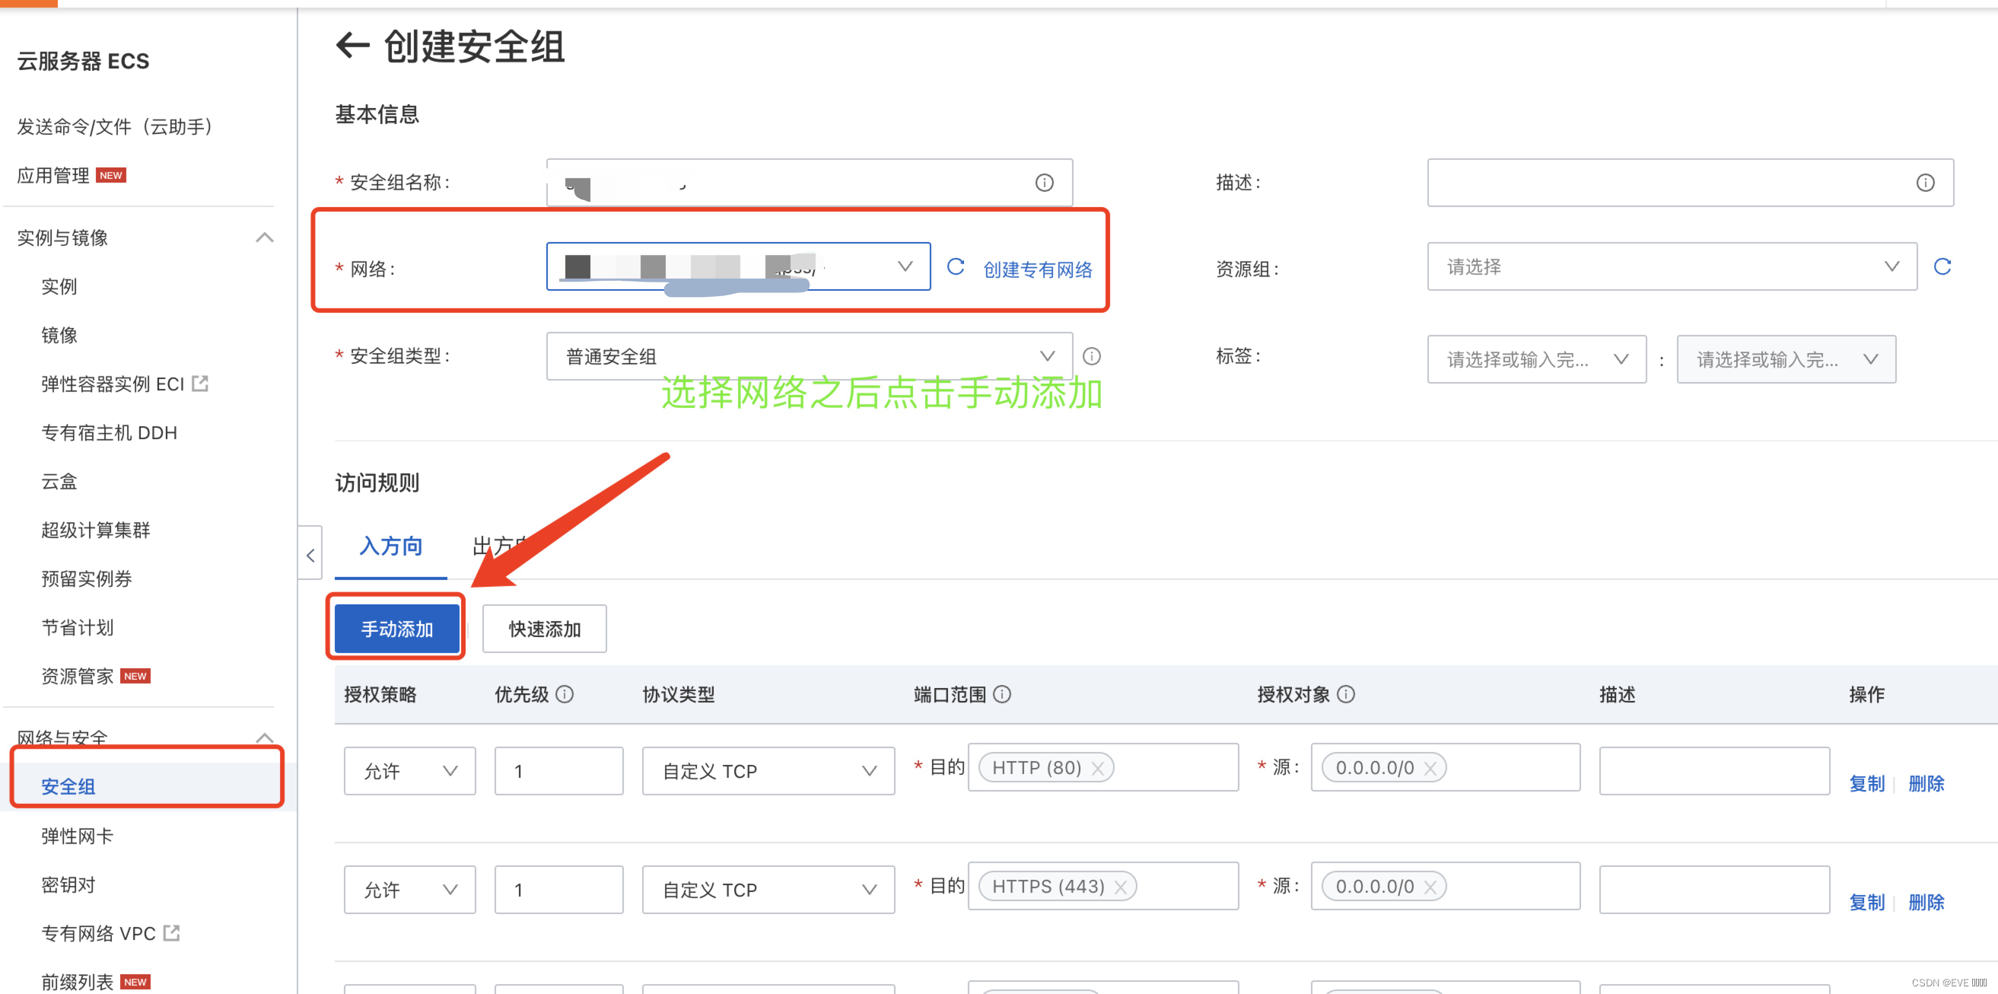This screenshot has height=994, width=1998.
Task: Click info icon next to 端口范围 header
Action: (x=1002, y=693)
